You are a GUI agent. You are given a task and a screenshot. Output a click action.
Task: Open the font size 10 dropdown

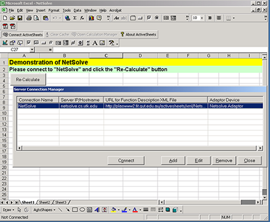(202, 18)
